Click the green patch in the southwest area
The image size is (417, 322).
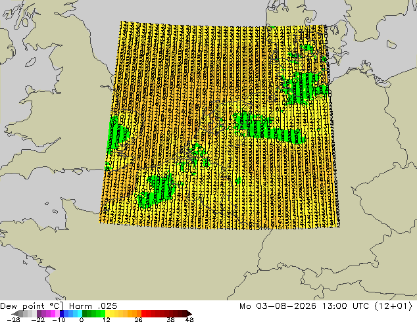pyautogui.click(x=157, y=191)
